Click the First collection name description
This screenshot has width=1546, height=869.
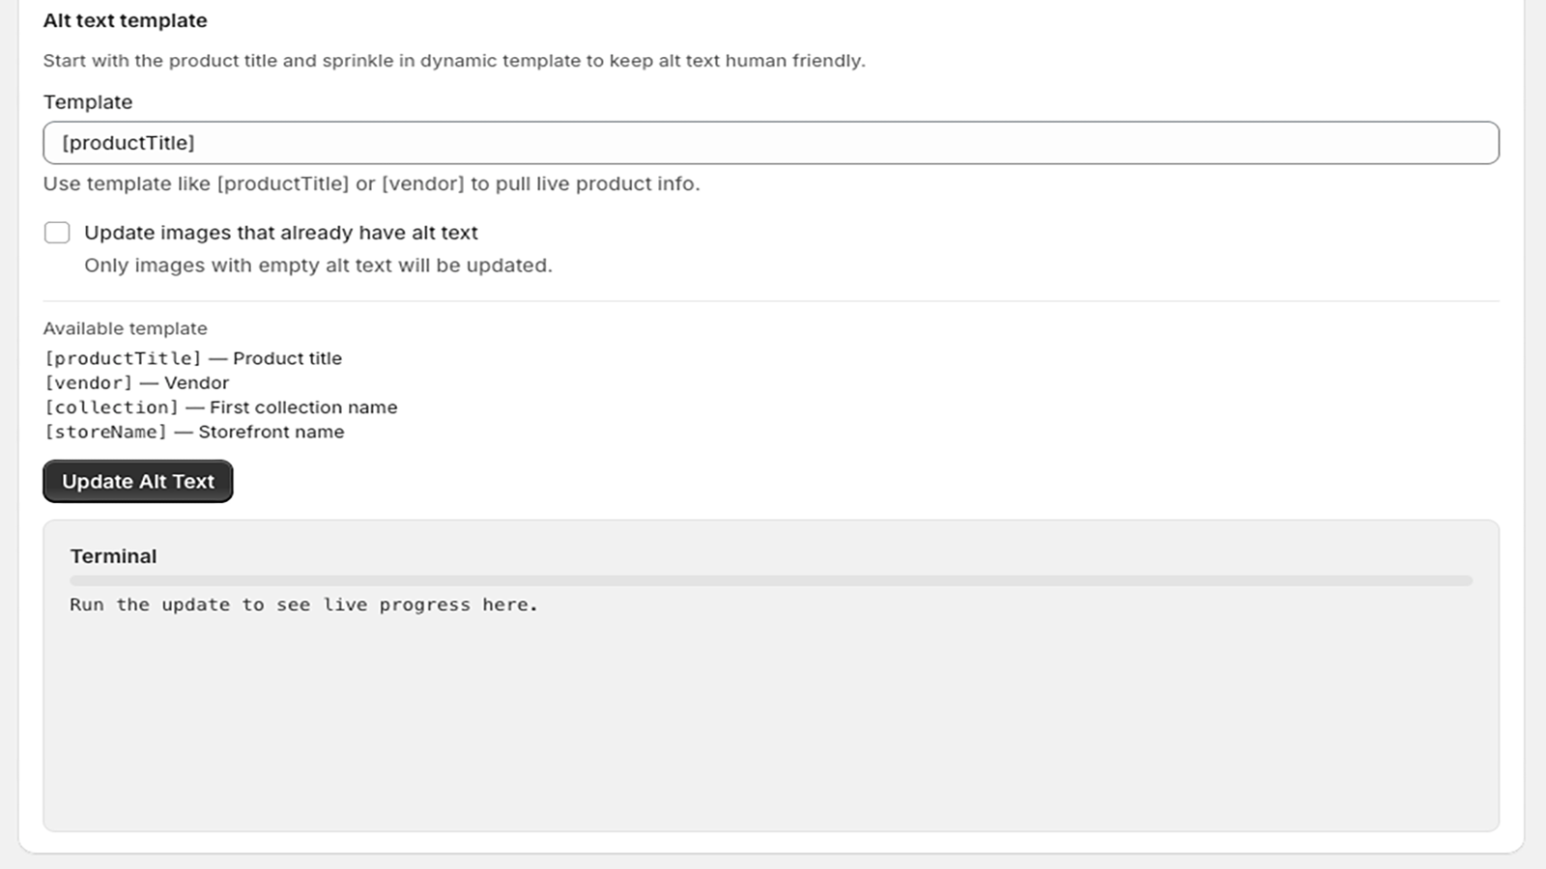click(x=303, y=406)
